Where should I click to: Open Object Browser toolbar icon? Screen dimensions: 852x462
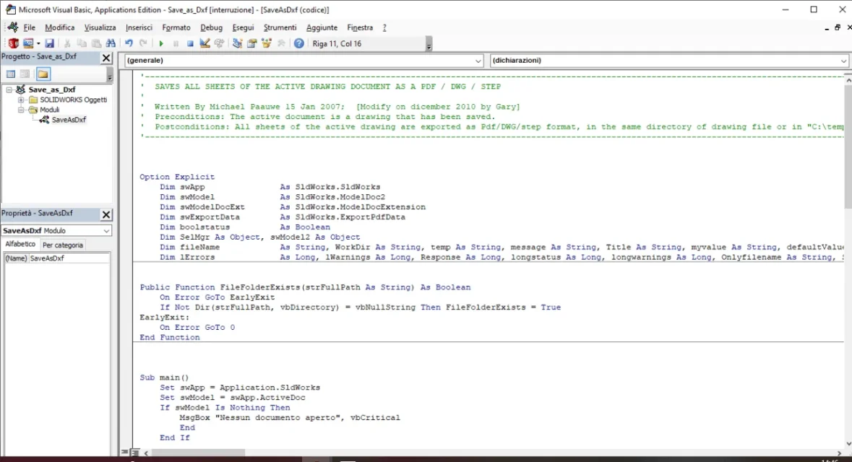tap(266, 43)
